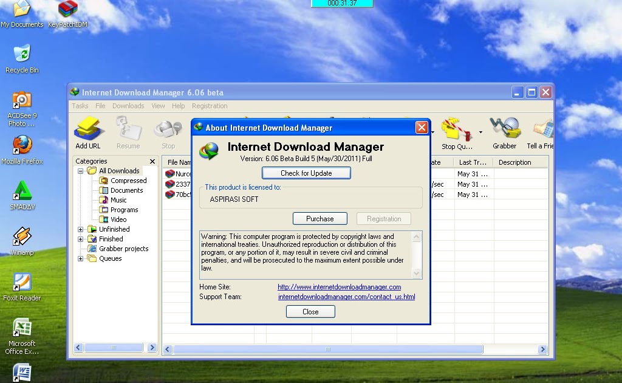
Task: Click the warning text scroll-up arrow
Action: click(416, 237)
